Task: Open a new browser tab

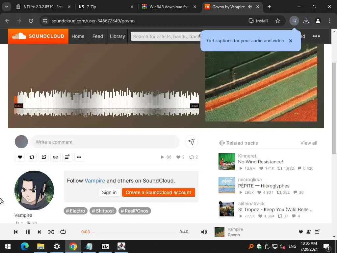Action: 269,7
